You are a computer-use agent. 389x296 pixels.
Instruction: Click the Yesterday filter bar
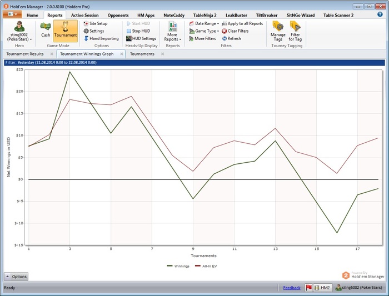pyautogui.click(x=194, y=62)
